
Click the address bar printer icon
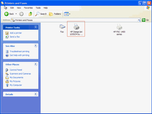[13, 20]
